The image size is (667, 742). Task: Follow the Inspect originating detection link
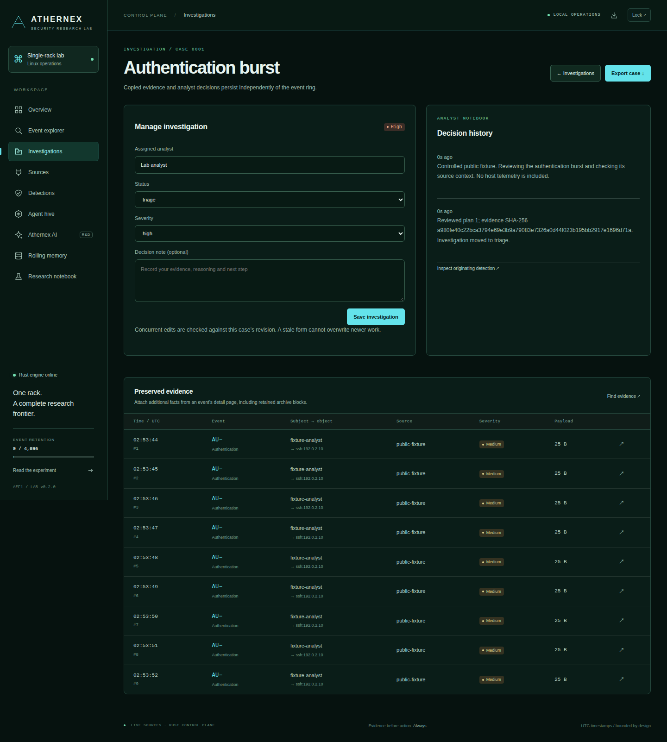[x=468, y=269]
